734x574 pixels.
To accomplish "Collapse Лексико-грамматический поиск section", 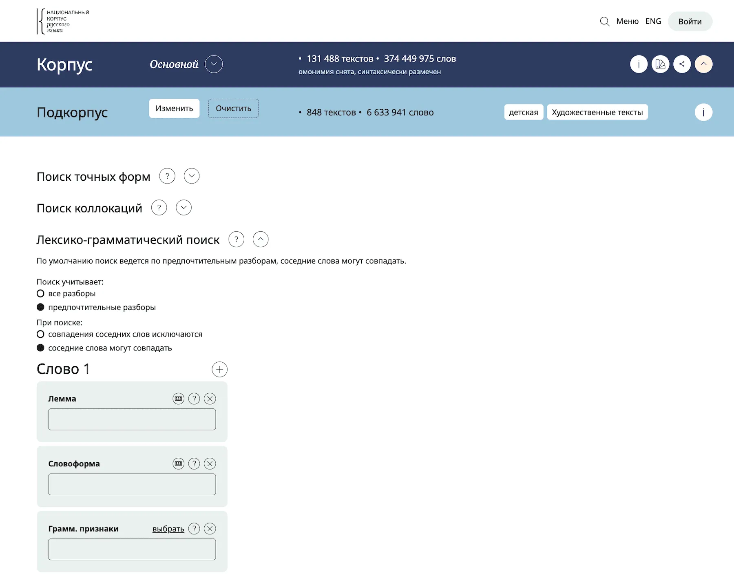I will click(x=261, y=239).
